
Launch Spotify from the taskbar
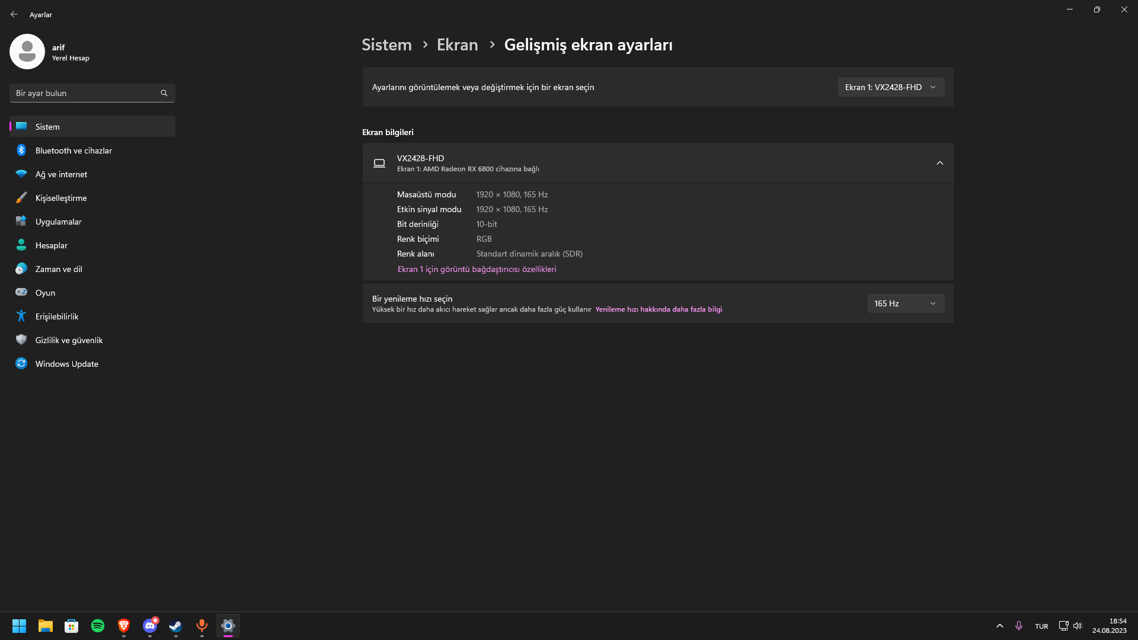point(98,626)
